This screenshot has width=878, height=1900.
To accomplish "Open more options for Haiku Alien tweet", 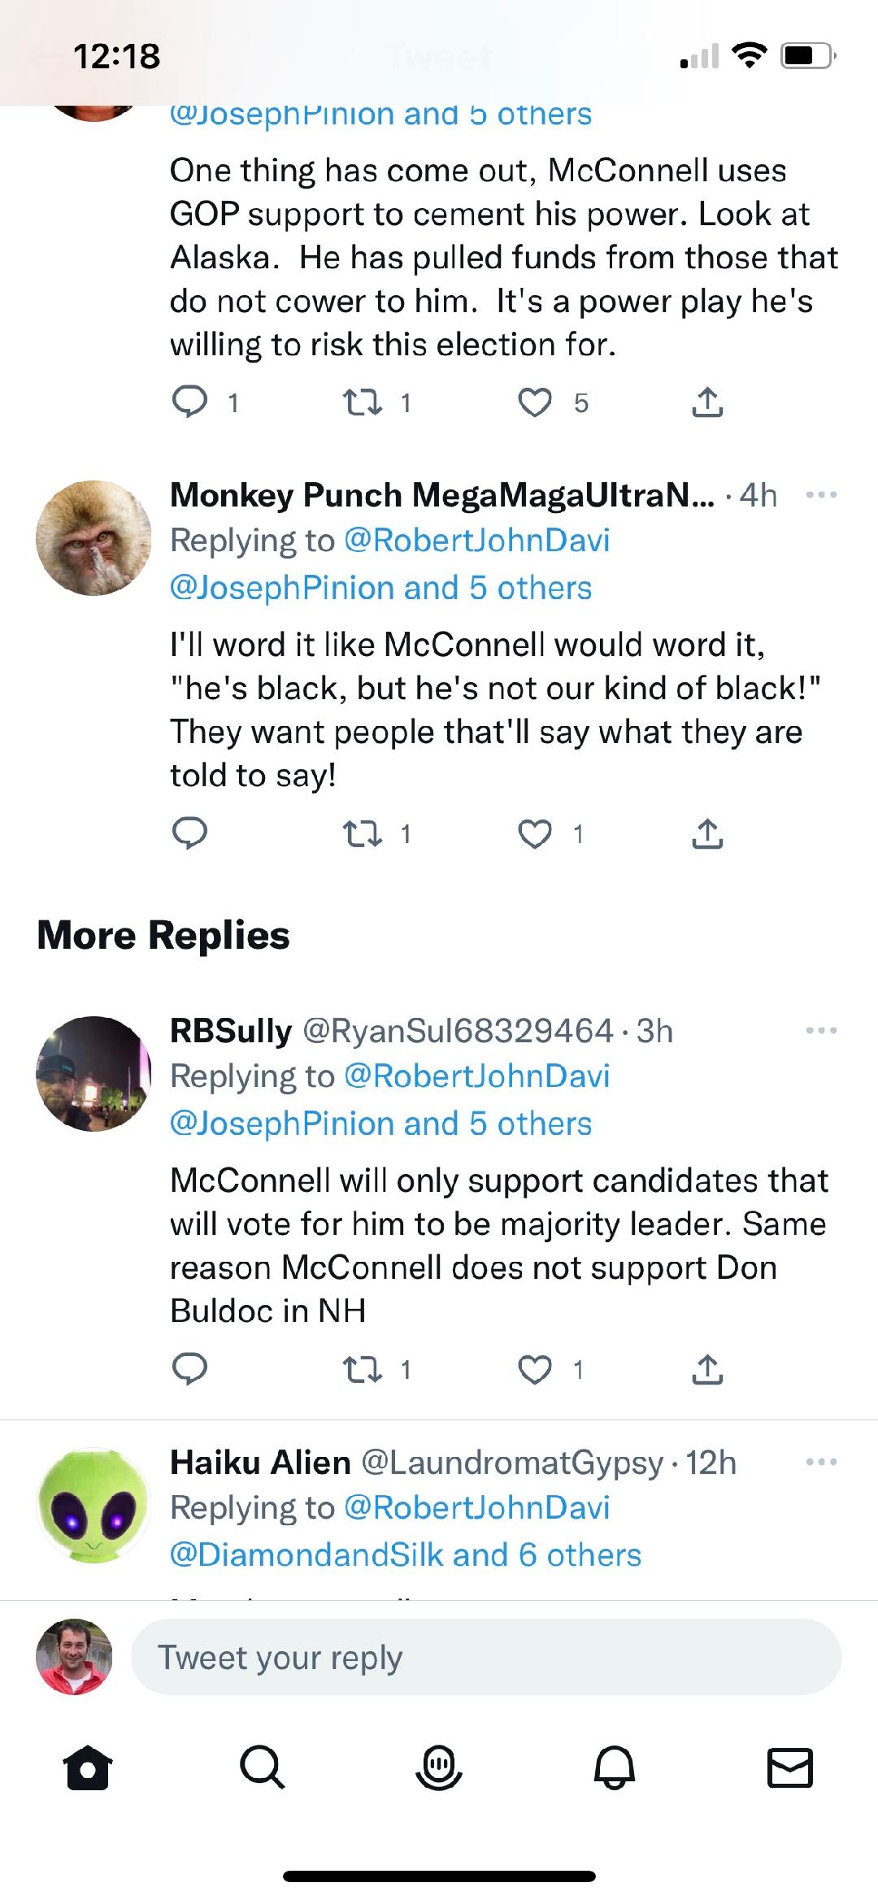I will pos(821,1463).
